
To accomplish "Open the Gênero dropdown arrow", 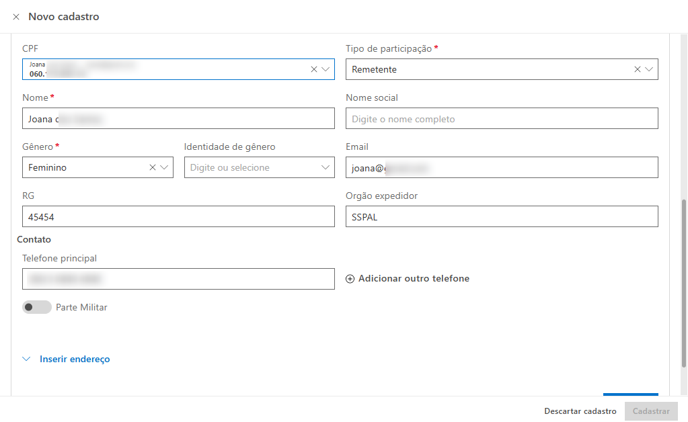I will pos(164,167).
